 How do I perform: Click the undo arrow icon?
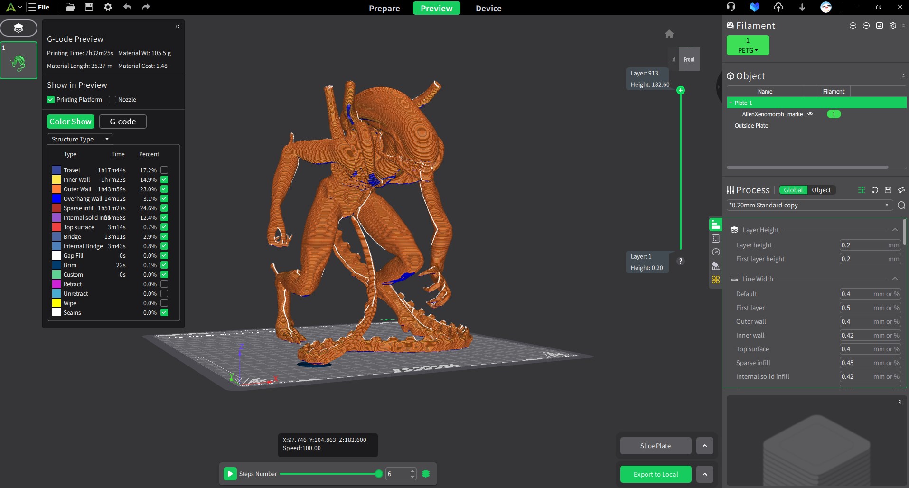[127, 7]
